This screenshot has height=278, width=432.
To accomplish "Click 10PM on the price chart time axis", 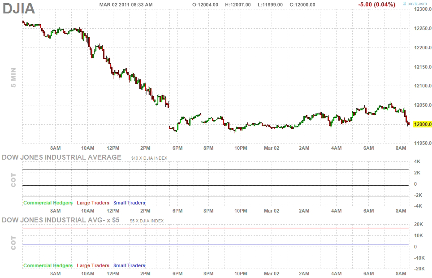I will click(x=241, y=148).
